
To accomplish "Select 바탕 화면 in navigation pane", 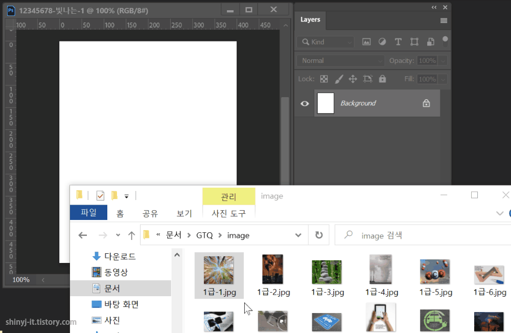I will pos(115,304).
